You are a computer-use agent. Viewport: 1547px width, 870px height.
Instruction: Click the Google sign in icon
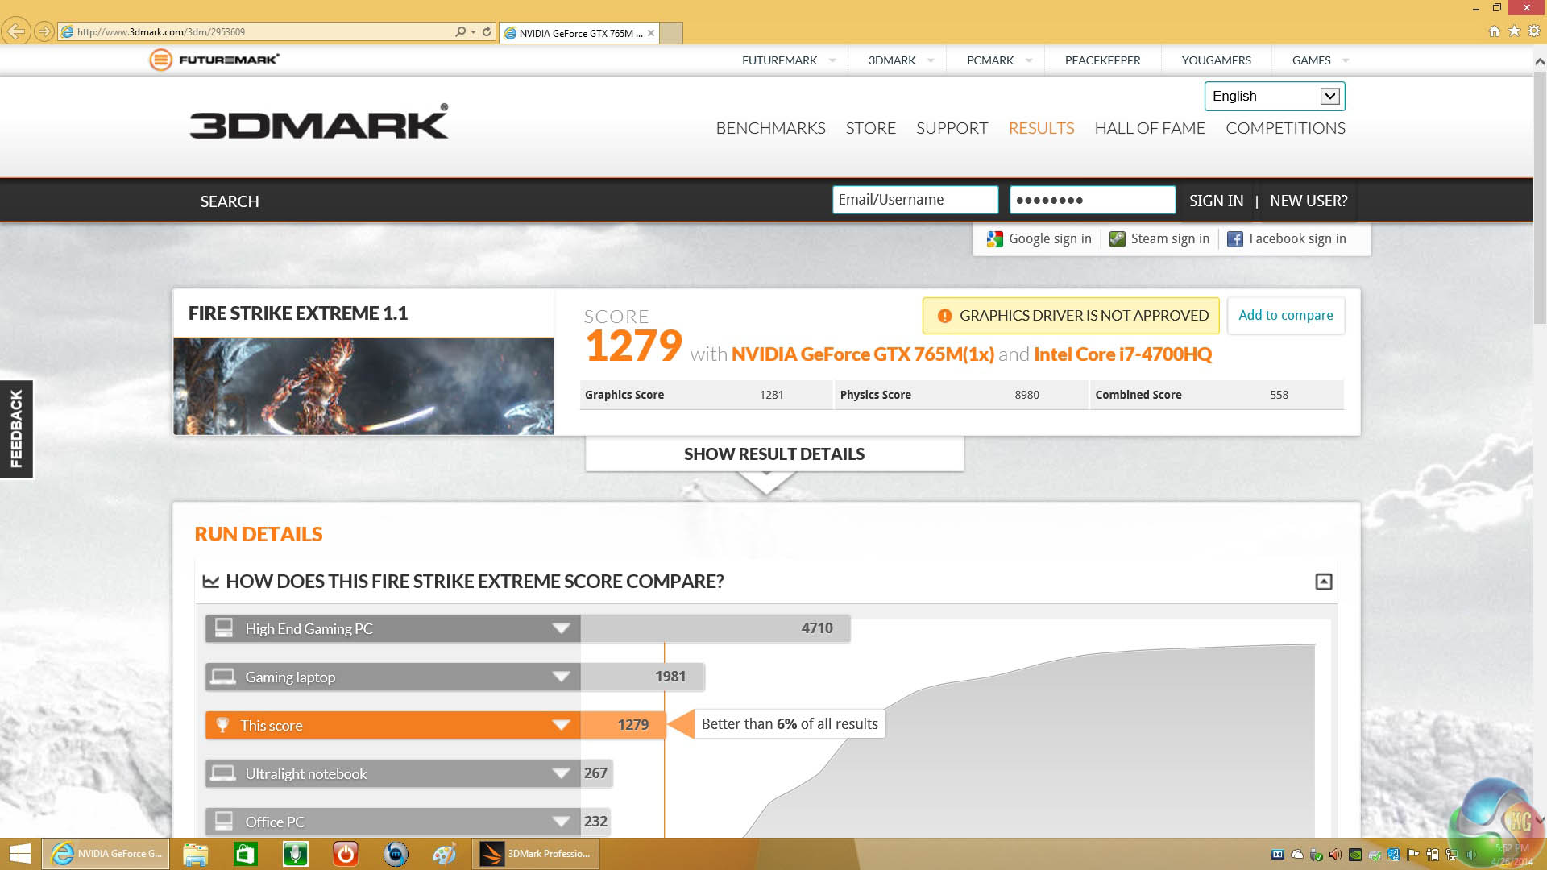(995, 239)
